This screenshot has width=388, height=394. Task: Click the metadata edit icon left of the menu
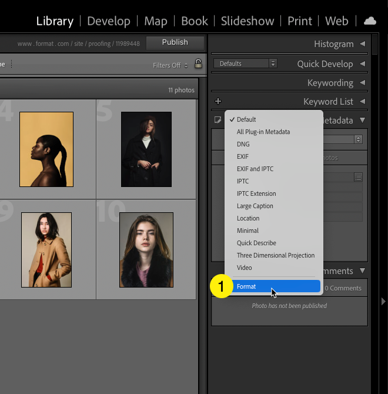click(218, 120)
